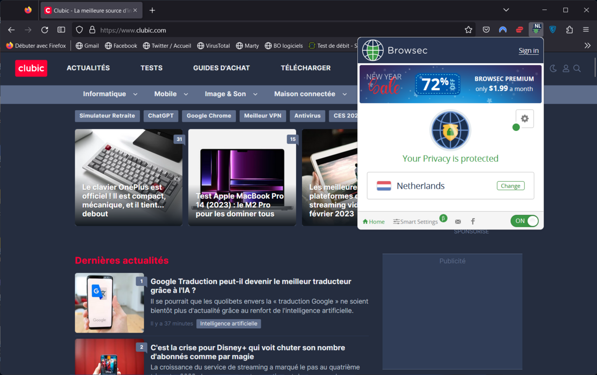Open the OnePlus keyboard article card
The height and width of the screenshot is (375, 597).
click(x=129, y=177)
